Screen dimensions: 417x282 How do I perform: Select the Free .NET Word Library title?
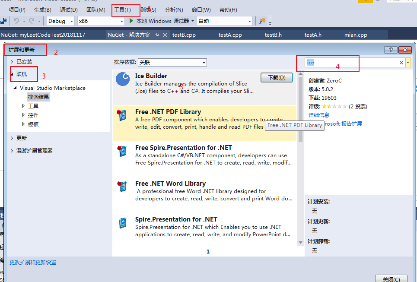(x=170, y=184)
